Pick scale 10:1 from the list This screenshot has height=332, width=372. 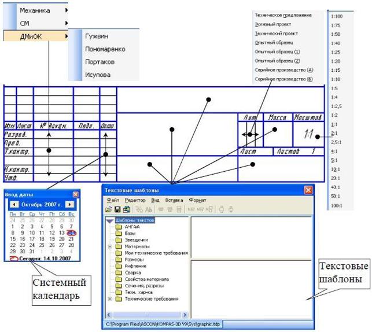(x=336, y=169)
